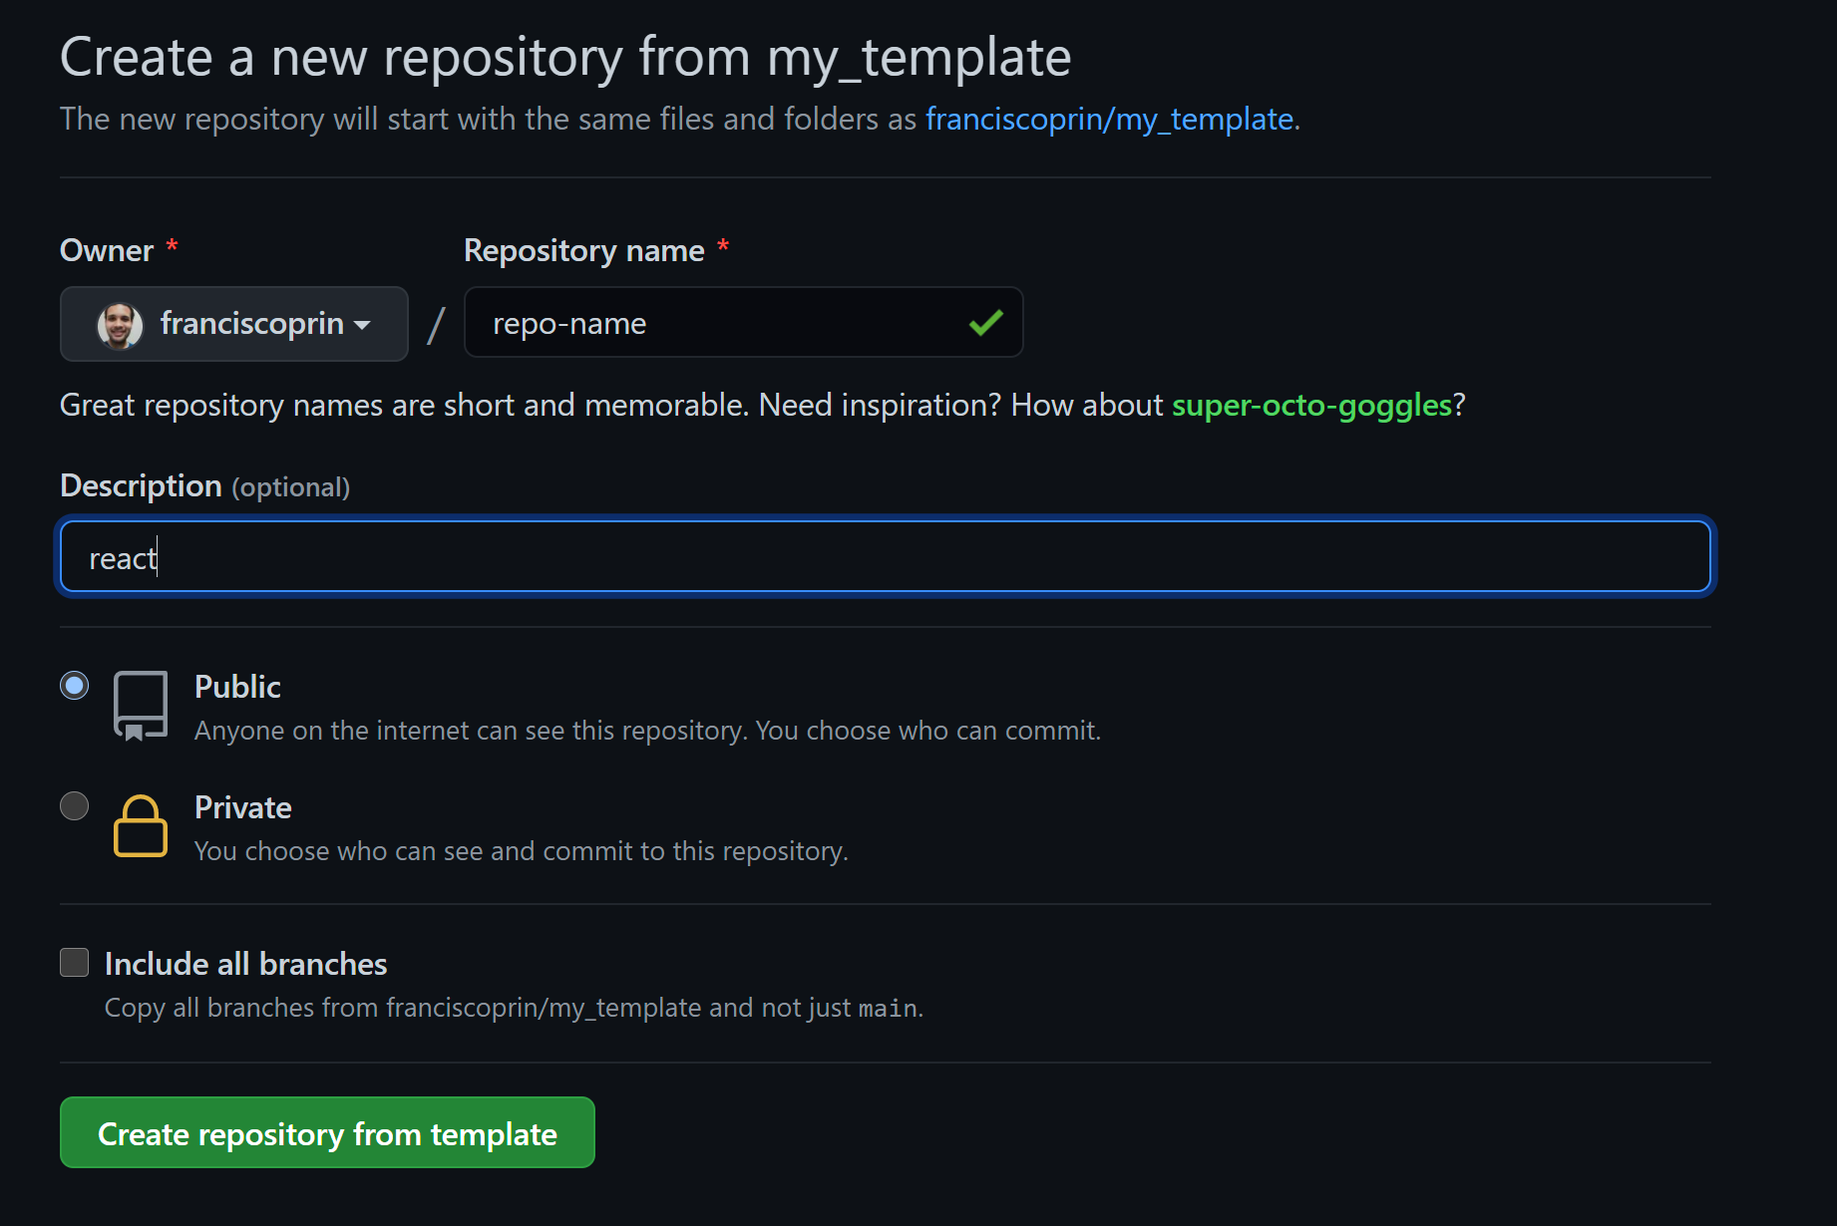Use the suggested name super-octo-goggles
Viewport: 1837px width, 1226px height.
pos(1312,406)
